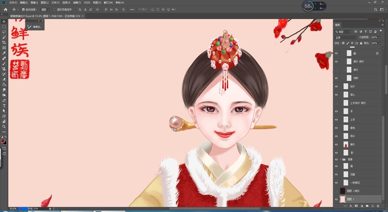The image size is (388, 212).
Task: Click the add layer style fx icon
Action: point(351,206)
